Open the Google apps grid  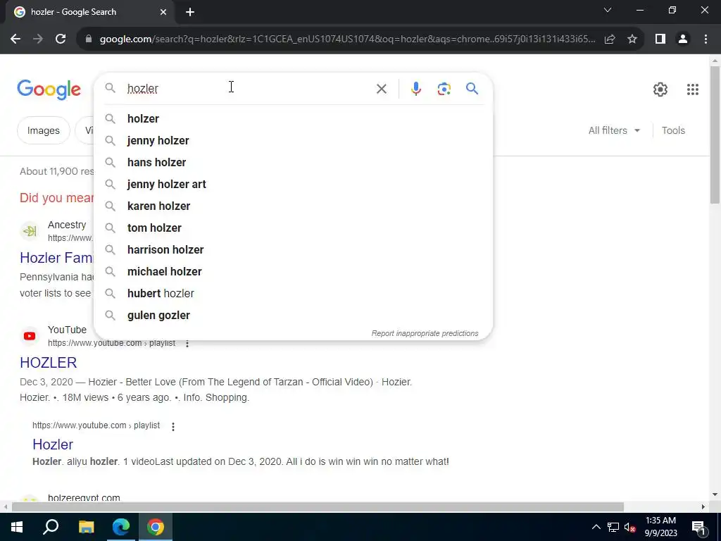pos(693,89)
